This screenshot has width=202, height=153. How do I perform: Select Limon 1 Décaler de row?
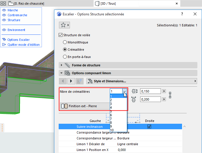click(120, 144)
